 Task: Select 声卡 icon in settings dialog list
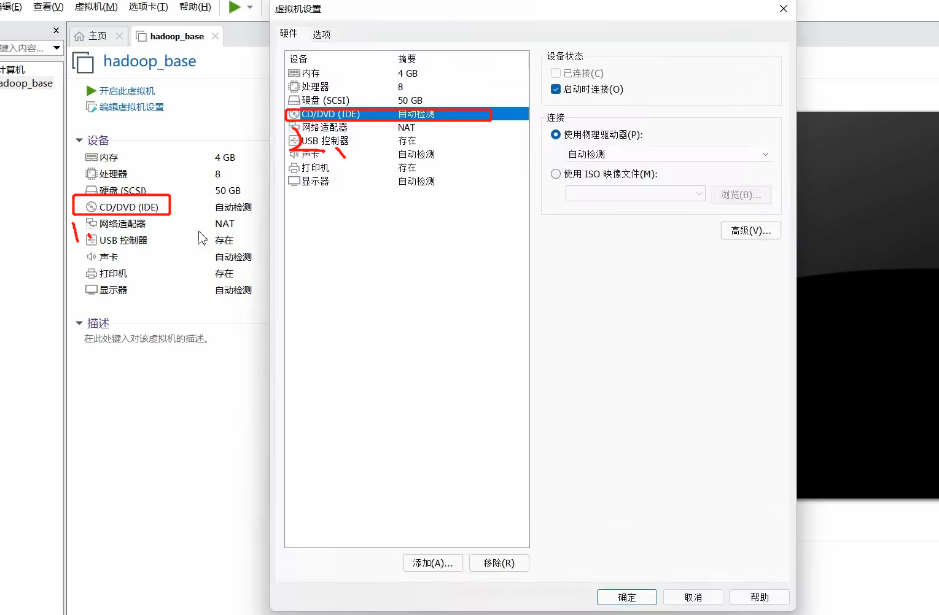294,154
